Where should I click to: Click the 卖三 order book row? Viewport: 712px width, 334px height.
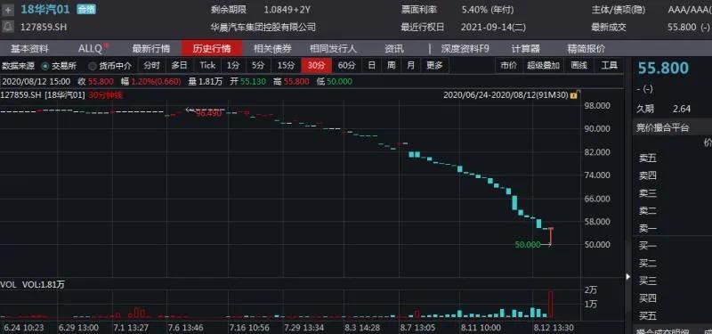[673, 193]
